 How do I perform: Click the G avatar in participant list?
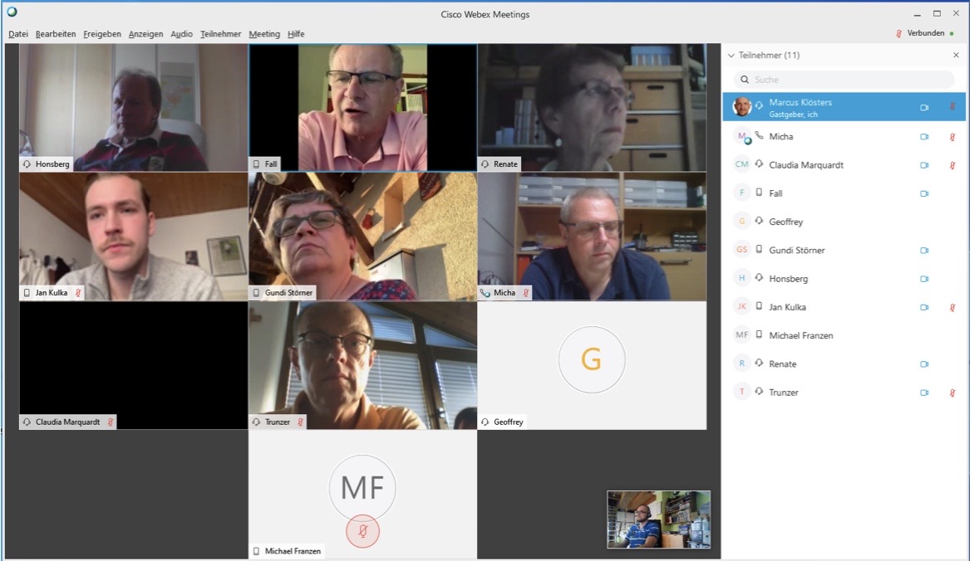point(741,222)
